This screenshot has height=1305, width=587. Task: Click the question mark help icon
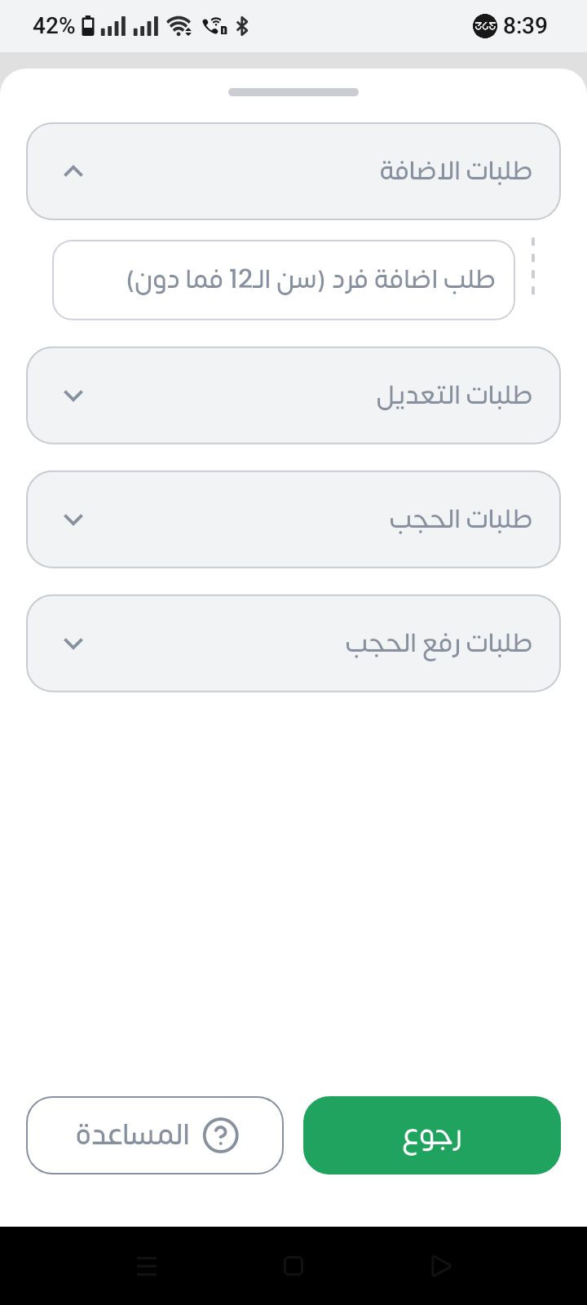(x=220, y=1135)
